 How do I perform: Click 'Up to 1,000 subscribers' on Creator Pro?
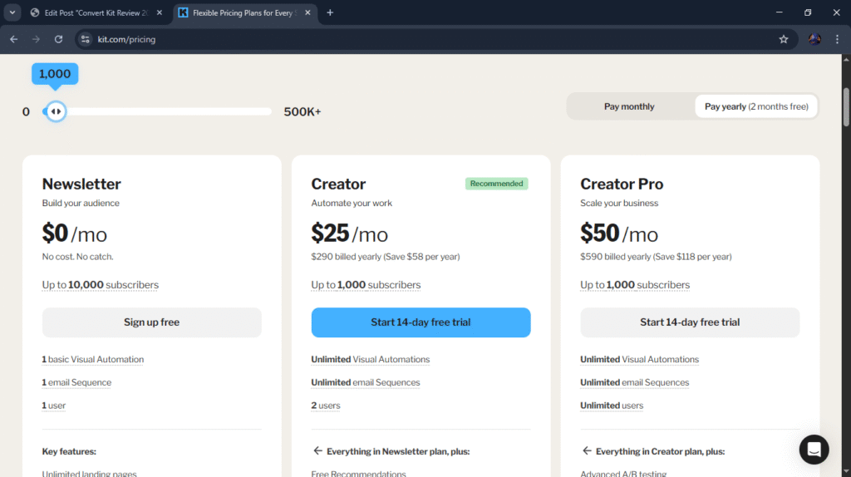(x=635, y=285)
